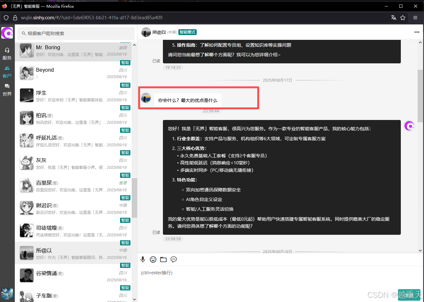
Task: Click the customer nickname search field
Action: [76, 33]
